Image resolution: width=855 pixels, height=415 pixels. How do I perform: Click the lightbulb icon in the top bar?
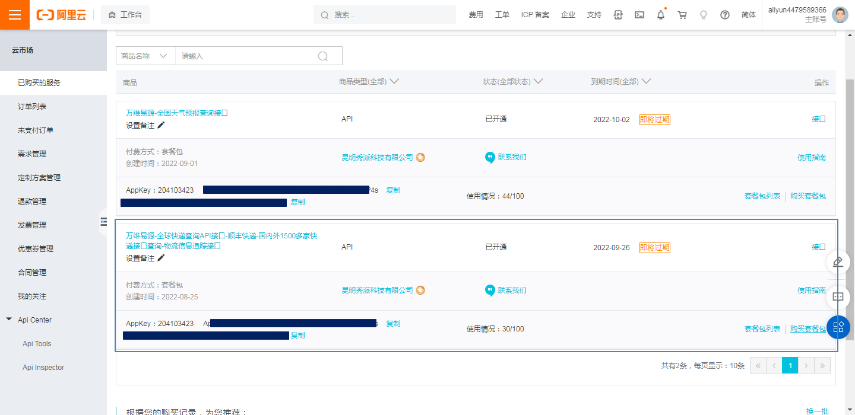click(x=704, y=15)
